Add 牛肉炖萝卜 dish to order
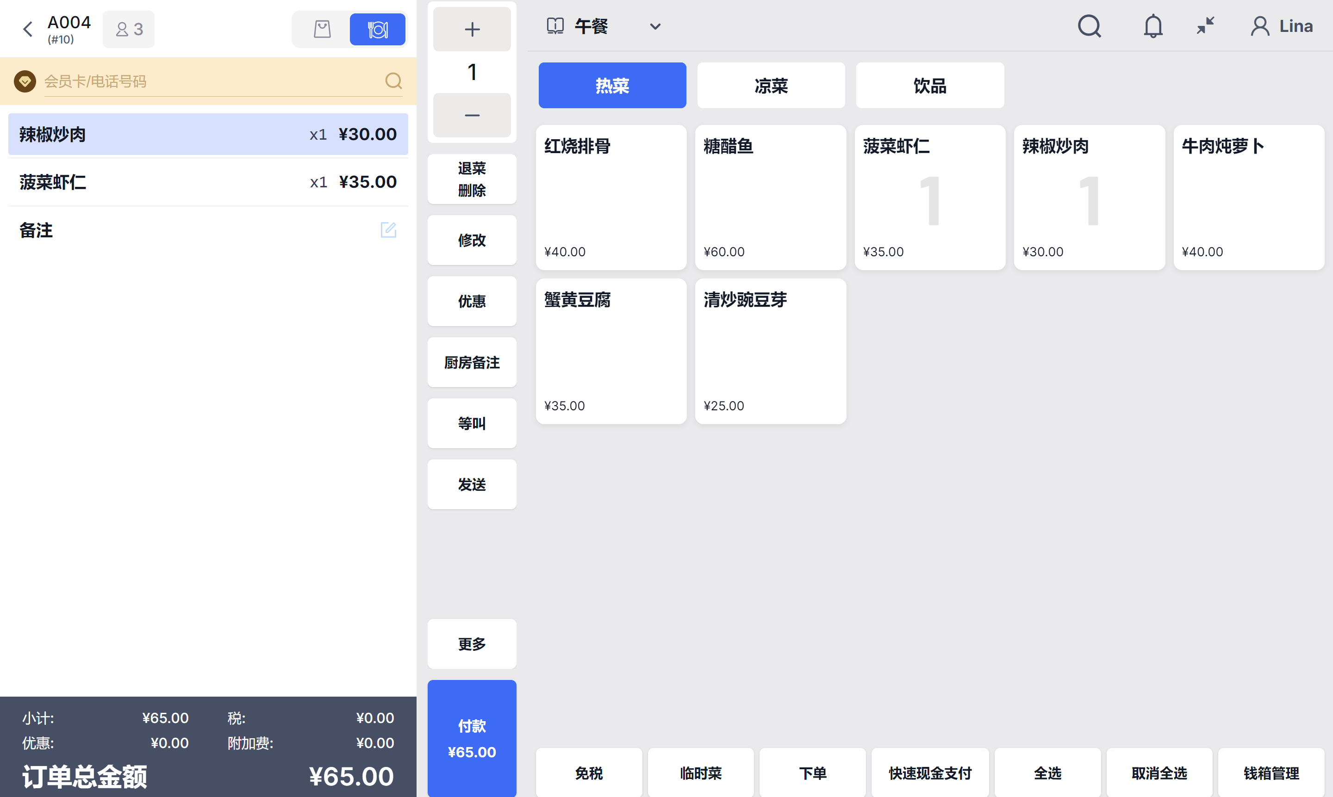 coord(1249,198)
